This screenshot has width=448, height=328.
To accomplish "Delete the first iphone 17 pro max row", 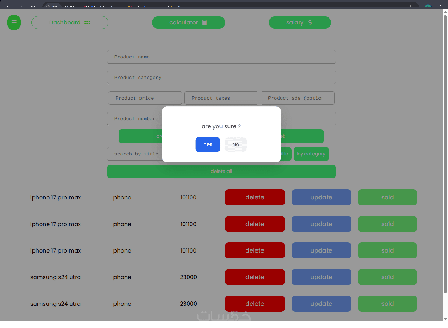I will pyautogui.click(x=255, y=197).
